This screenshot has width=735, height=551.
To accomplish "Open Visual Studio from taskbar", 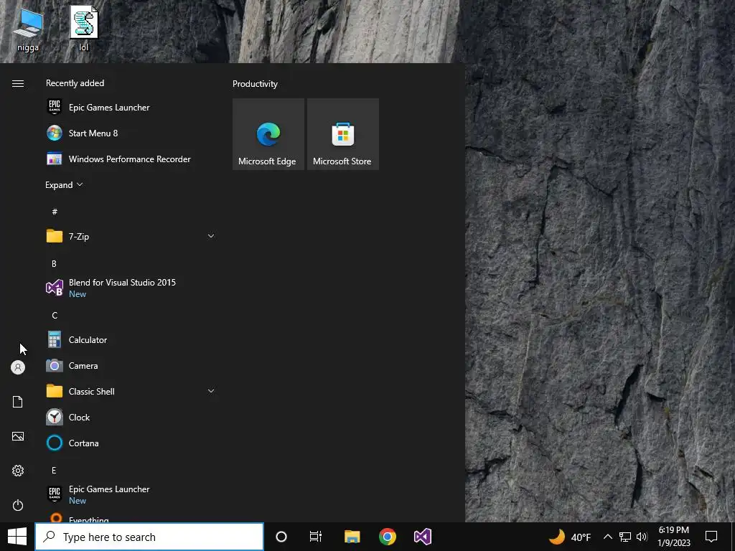I will coord(422,537).
